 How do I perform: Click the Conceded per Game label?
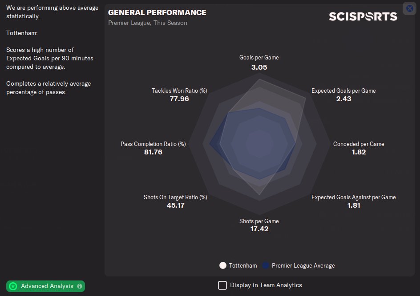[359, 144]
